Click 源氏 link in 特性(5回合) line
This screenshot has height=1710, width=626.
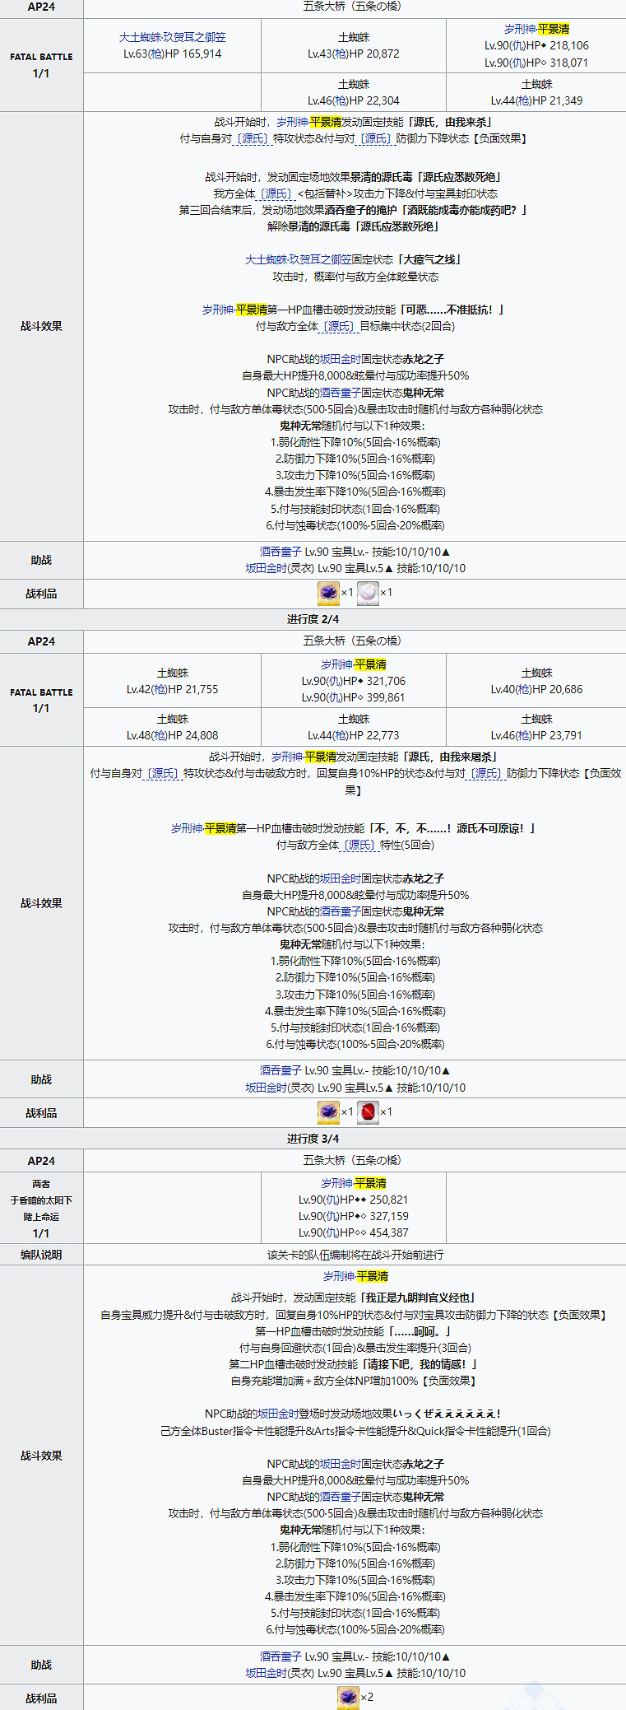coord(359,846)
